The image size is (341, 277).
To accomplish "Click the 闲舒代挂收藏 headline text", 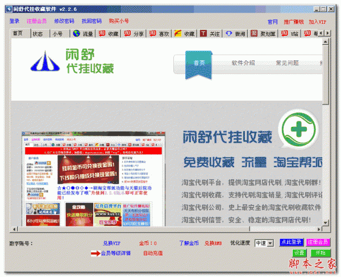I will [227, 137].
